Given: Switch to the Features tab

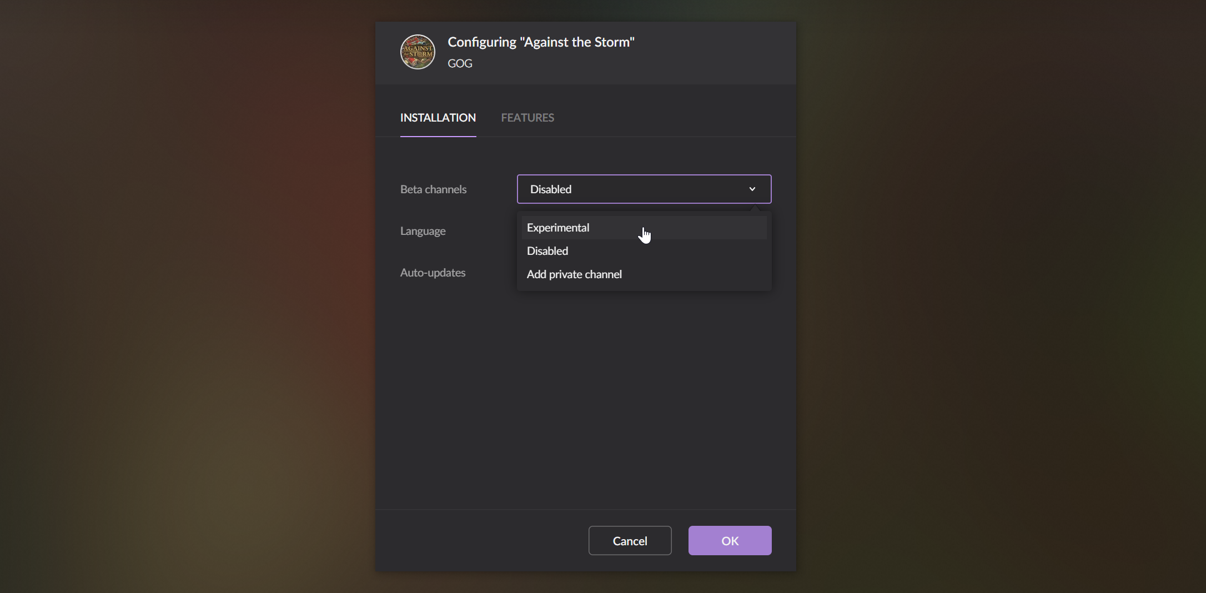Looking at the screenshot, I should 527,118.
